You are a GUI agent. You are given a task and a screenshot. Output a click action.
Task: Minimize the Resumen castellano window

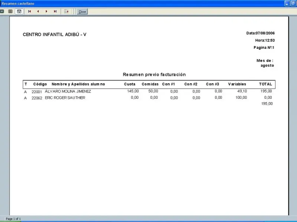click(287, 4)
